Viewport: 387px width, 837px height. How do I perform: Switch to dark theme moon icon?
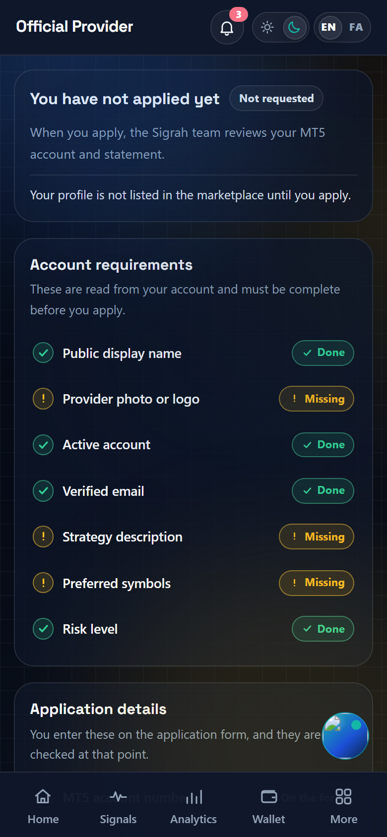pos(294,27)
